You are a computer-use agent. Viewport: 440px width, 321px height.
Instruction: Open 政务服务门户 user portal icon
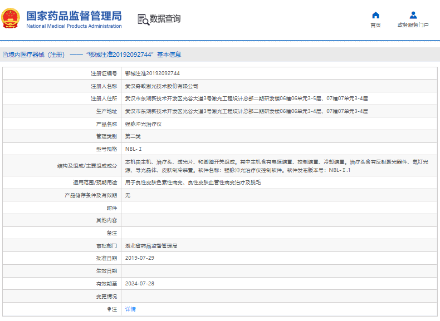pos(413,15)
